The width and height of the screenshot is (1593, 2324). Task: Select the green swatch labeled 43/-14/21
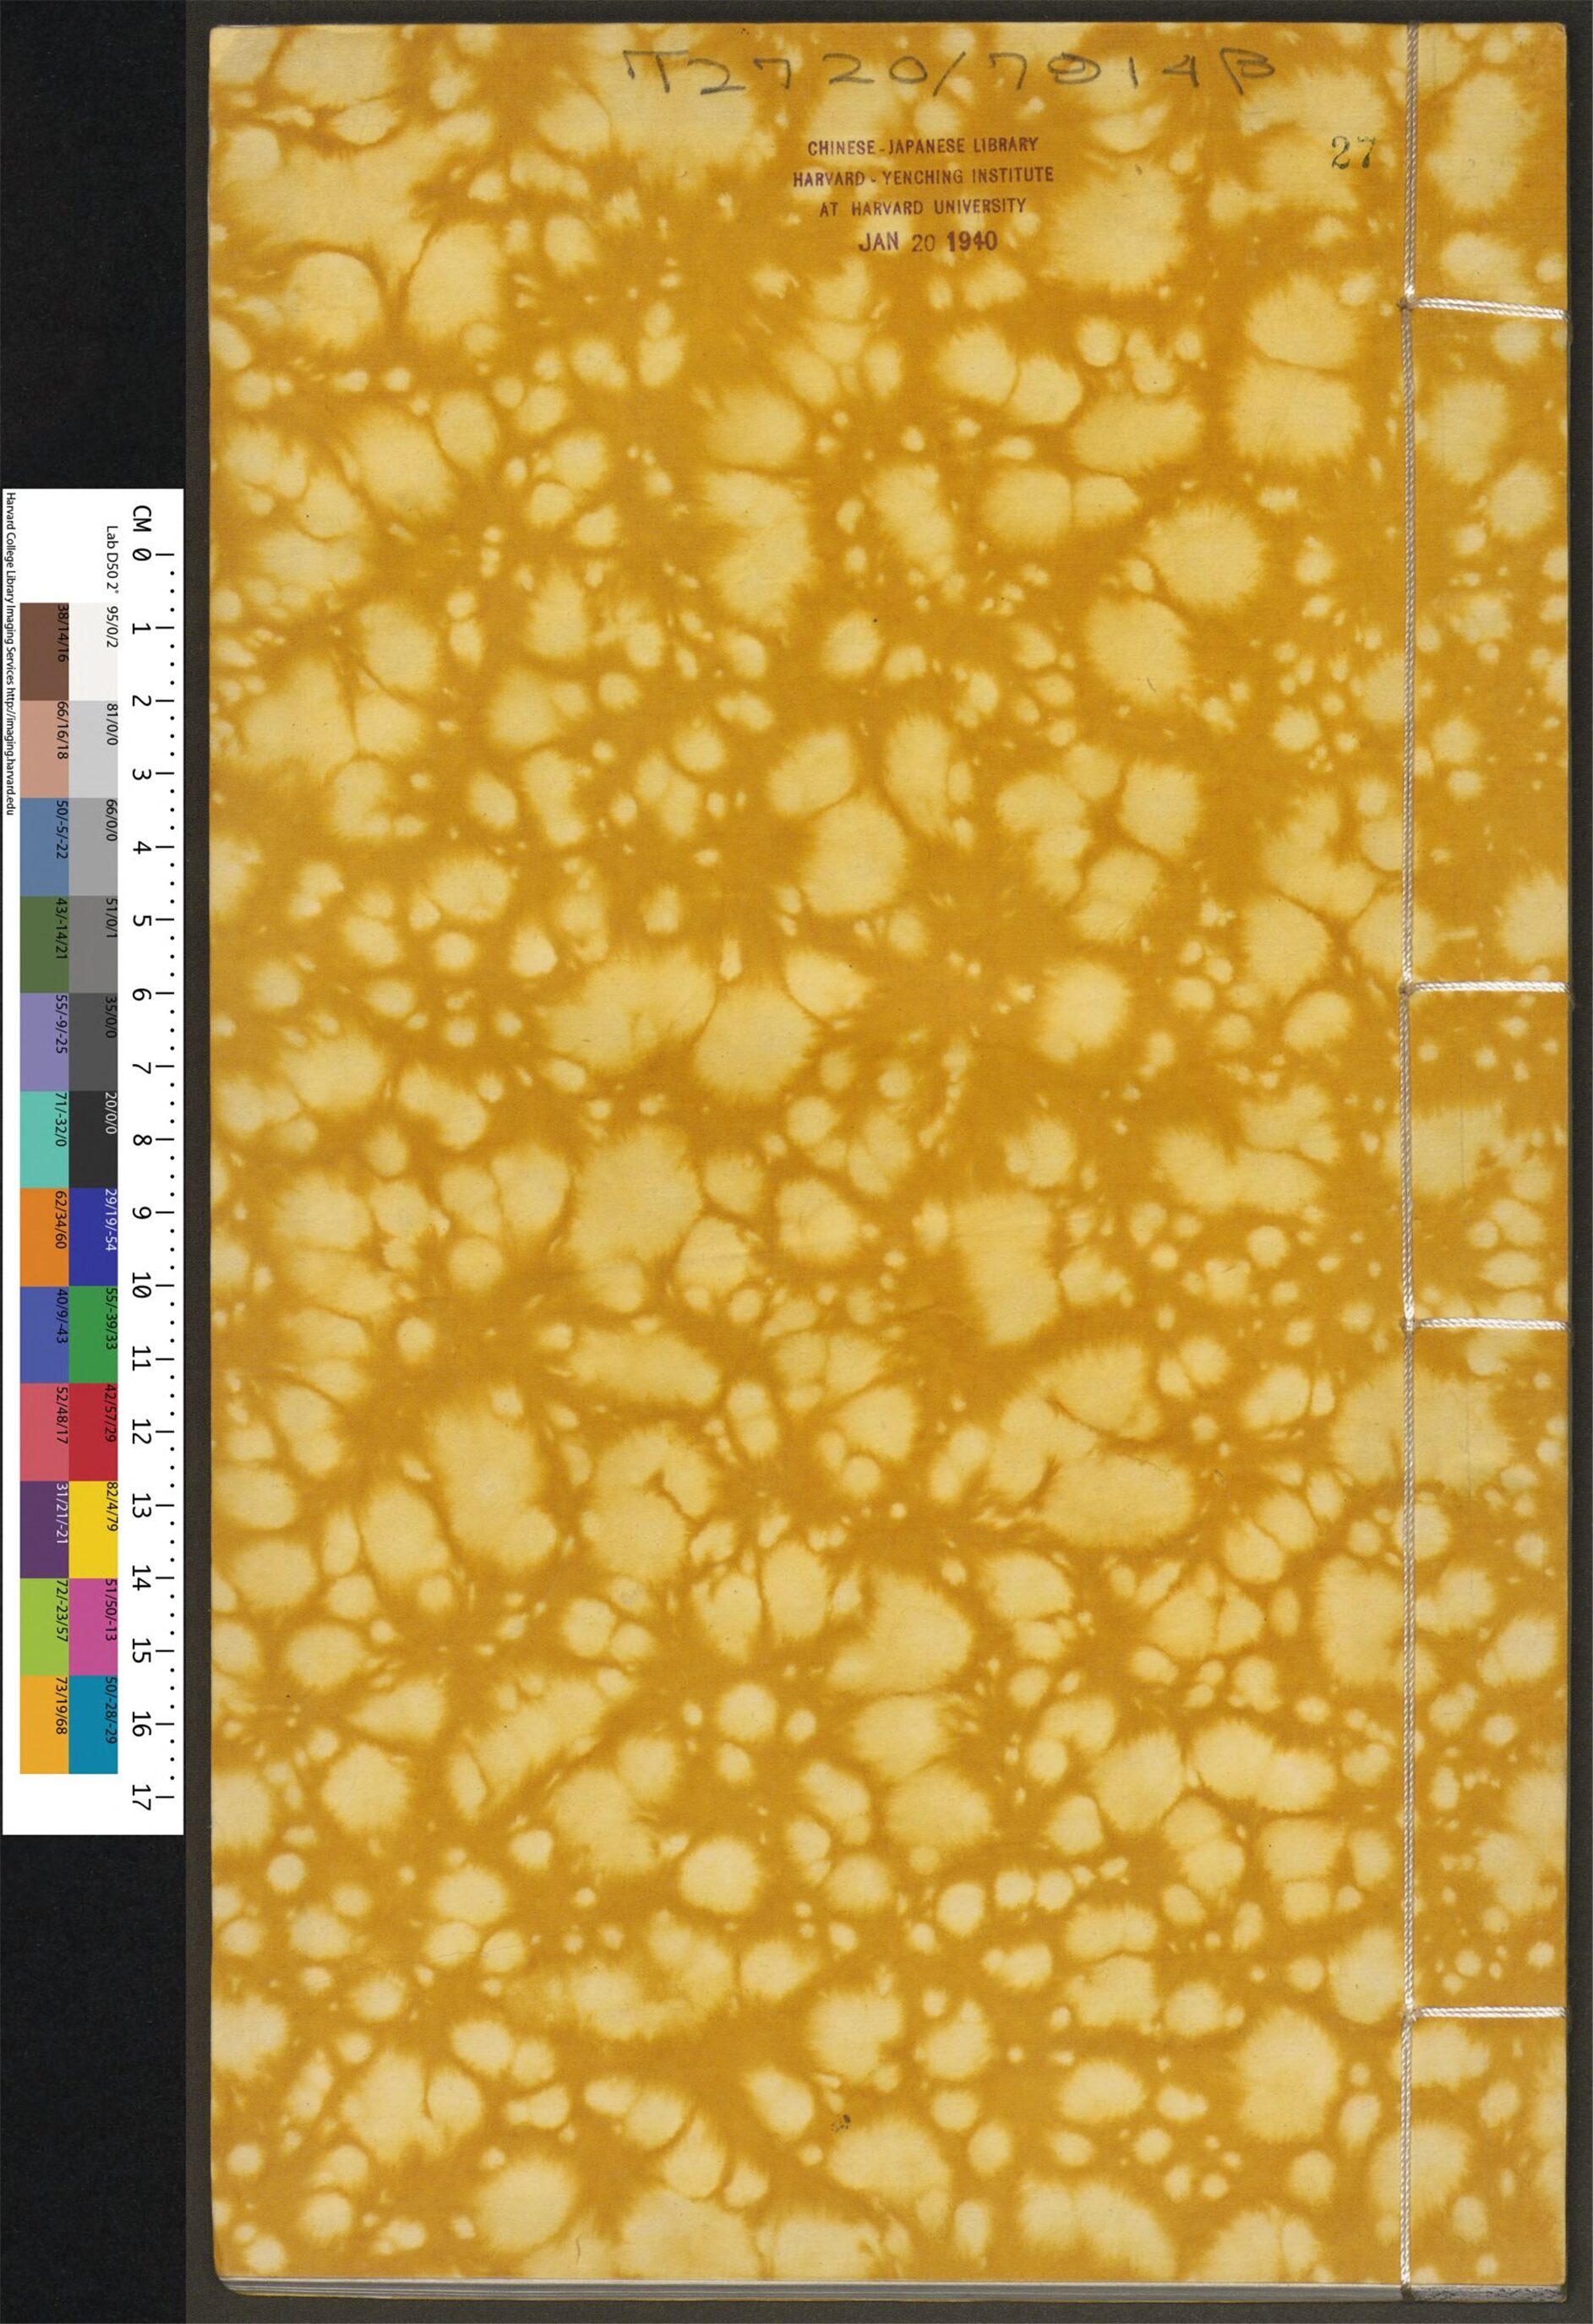(44, 944)
